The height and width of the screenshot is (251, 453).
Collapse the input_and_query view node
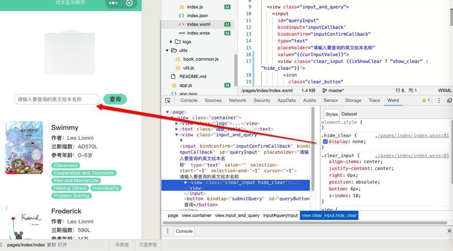177,135
